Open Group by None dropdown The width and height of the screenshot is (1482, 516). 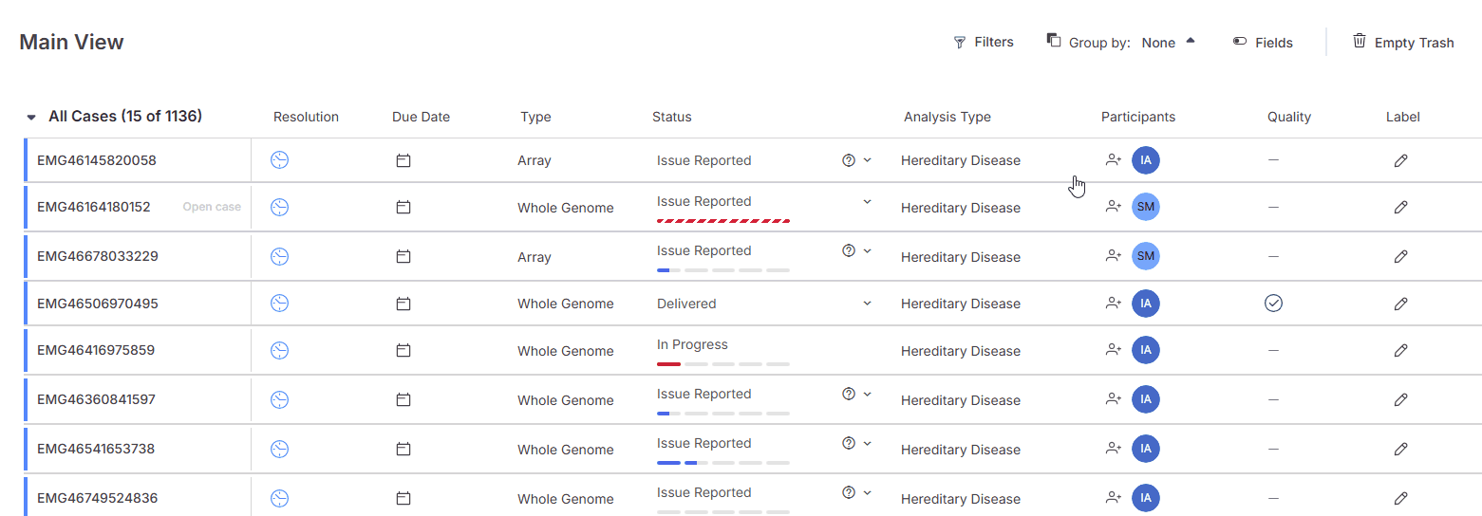click(x=1121, y=43)
